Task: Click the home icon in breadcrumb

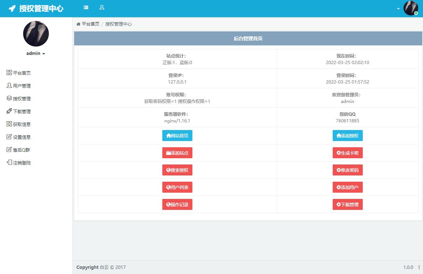Action: (78, 24)
